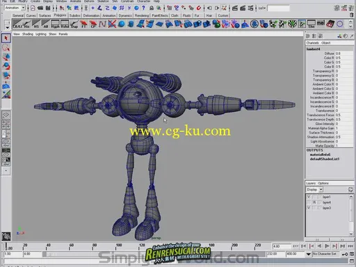
Task: Go to start of playback range
Action: (x=296, y=246)
